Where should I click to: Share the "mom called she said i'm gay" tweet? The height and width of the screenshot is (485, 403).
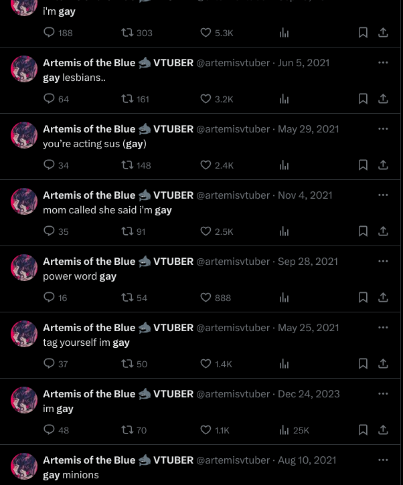click(x=383, y=231)
